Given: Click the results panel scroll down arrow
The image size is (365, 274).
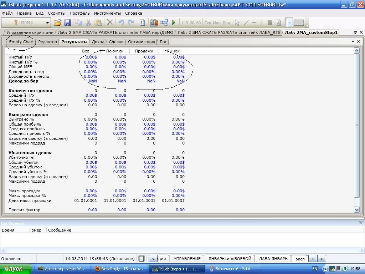Looking at the screenshot, I should point(356,210).
